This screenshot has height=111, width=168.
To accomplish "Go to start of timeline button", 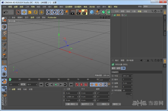I will tap(41, 85).
